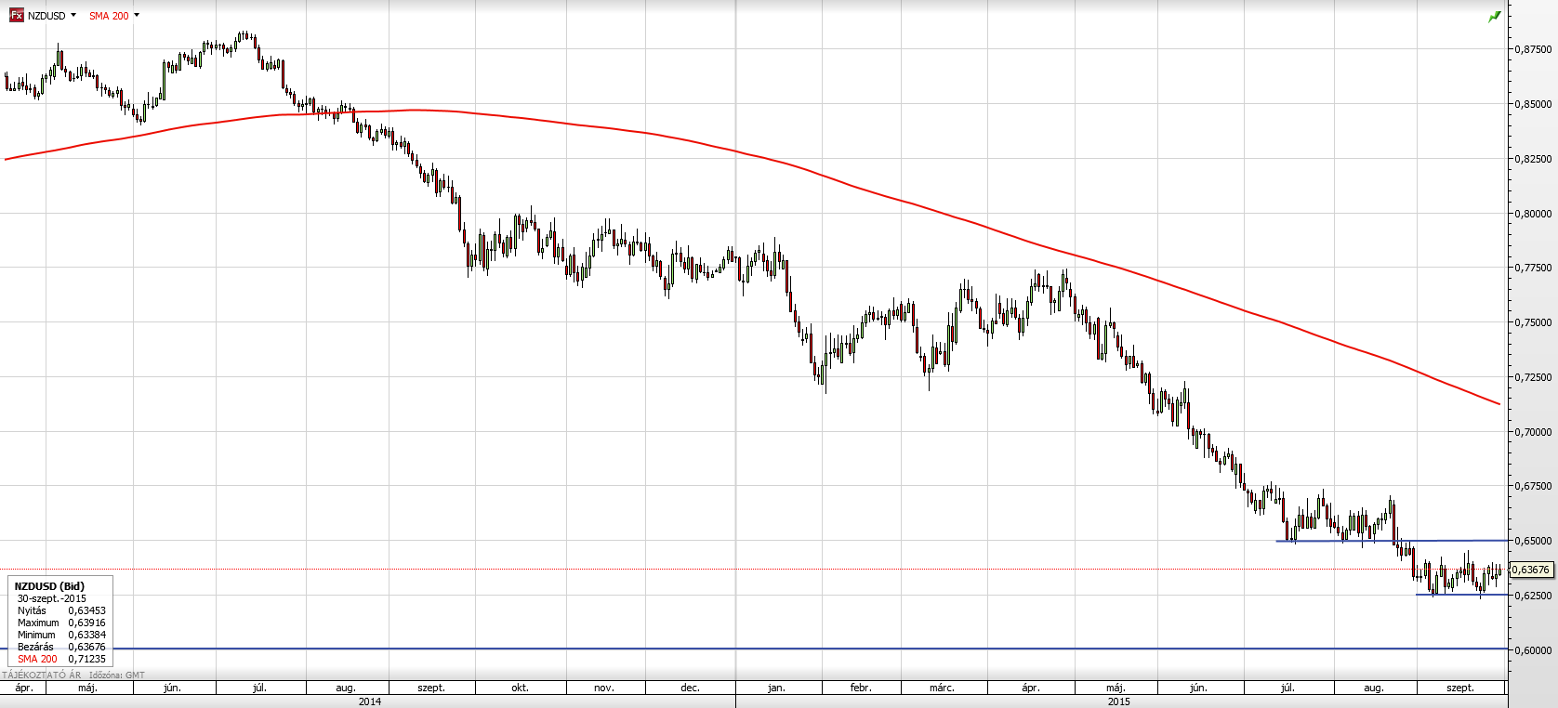Click the 0,77500 price axis label
The height and width of the screenshot is (708, 1558).
click(x=1534, y=268)
